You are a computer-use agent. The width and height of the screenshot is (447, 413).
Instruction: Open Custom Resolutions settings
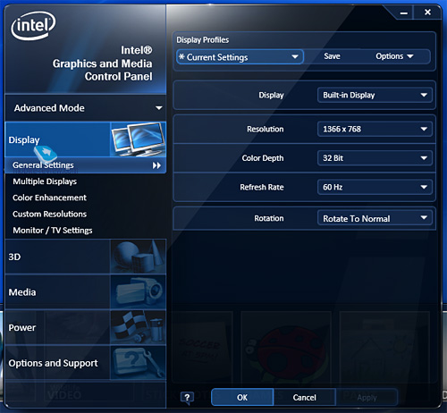[x=49, y=214]
